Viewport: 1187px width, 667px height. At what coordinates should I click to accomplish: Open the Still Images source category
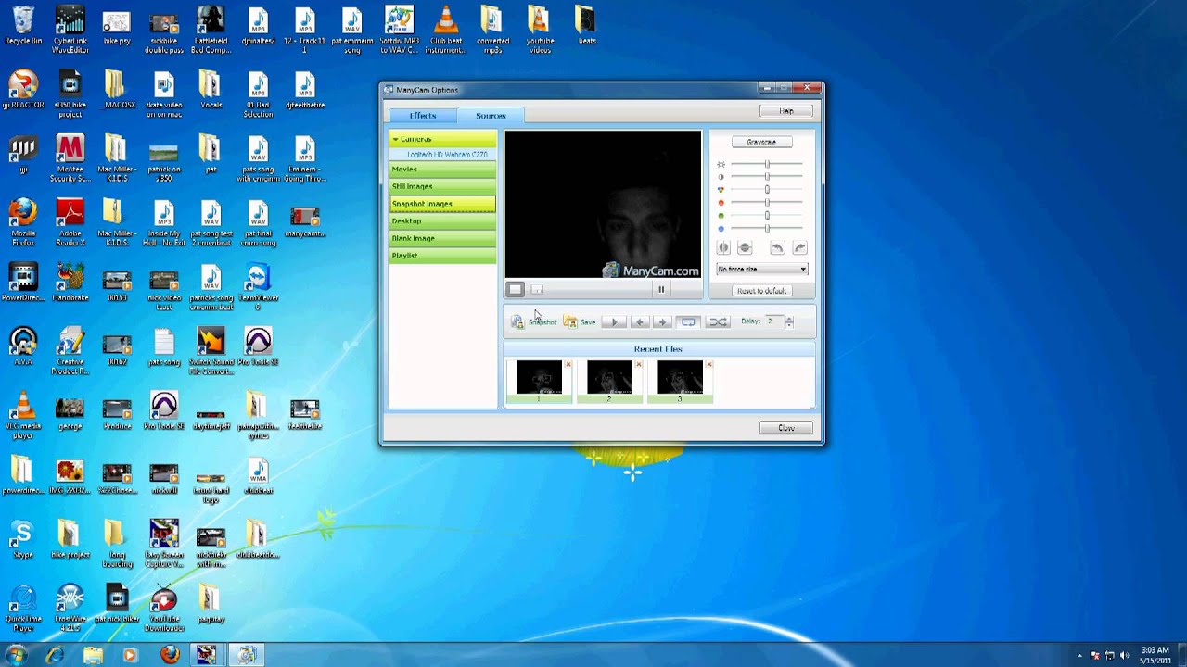coord(442,186)
